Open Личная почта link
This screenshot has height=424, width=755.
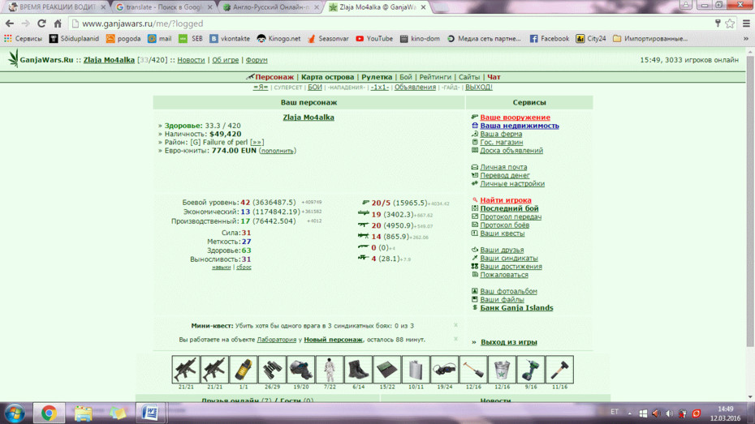click(x=503, y=167)
